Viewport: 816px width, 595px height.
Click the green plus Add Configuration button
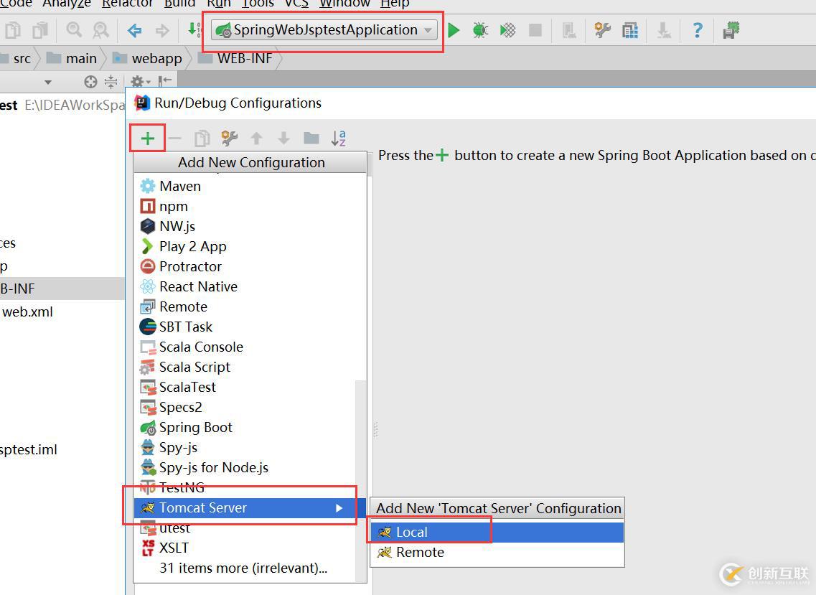tap(148, 138)
